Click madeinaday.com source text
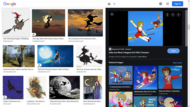This screenshot has height=107, width=190. [x=89, y=104]
